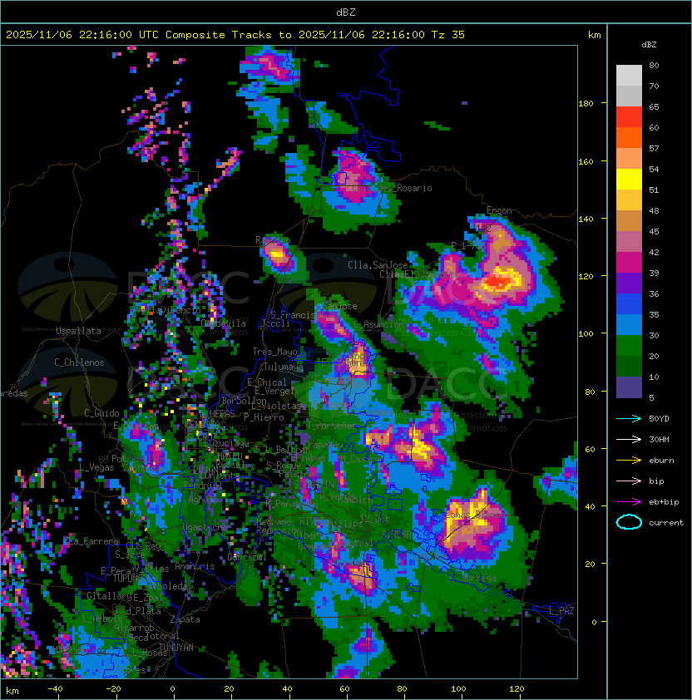
Task: Pick the purple 36–39 dBZ color band
Action: click(x=629, y=283)
